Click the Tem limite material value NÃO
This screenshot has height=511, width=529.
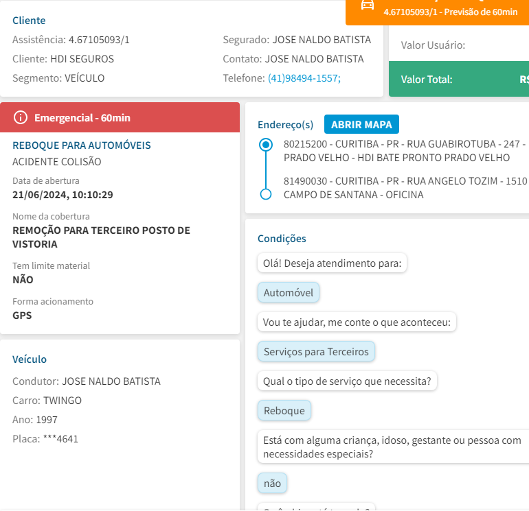pyautogui.click(x=23, y=280)
